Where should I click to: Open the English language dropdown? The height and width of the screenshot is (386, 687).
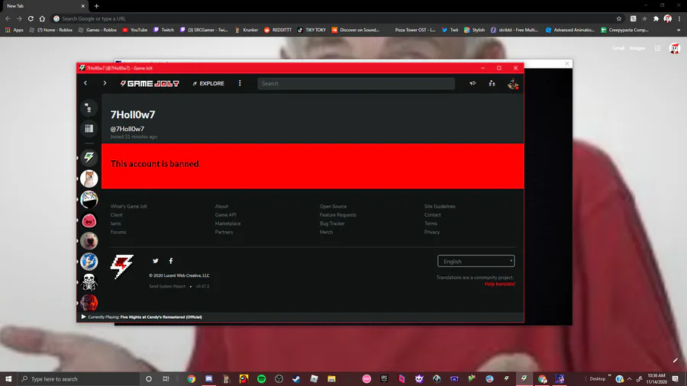coord(476,261)
